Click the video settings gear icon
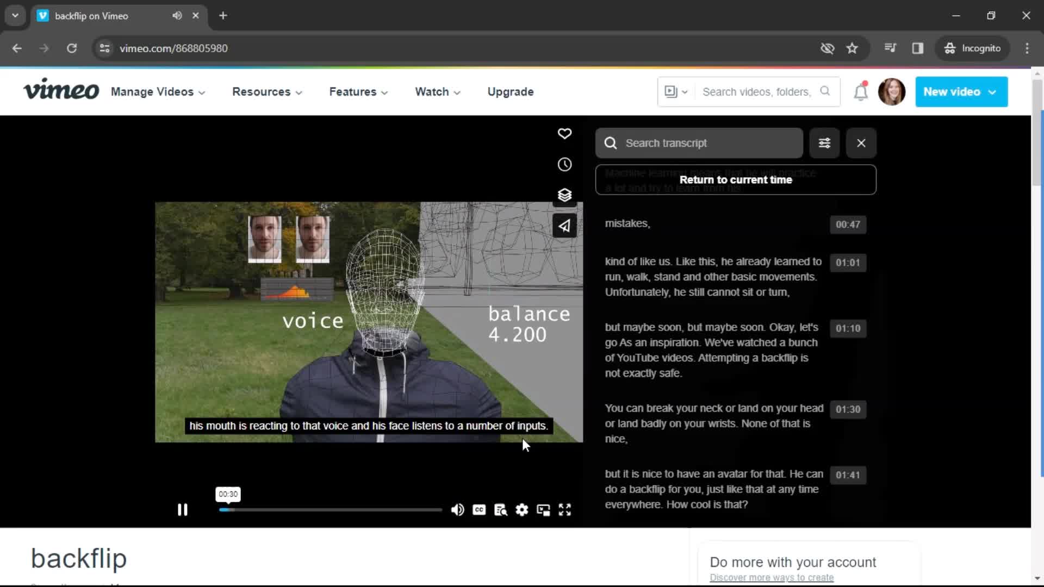This screenshot has width=1044, height=587. point(523,510)
